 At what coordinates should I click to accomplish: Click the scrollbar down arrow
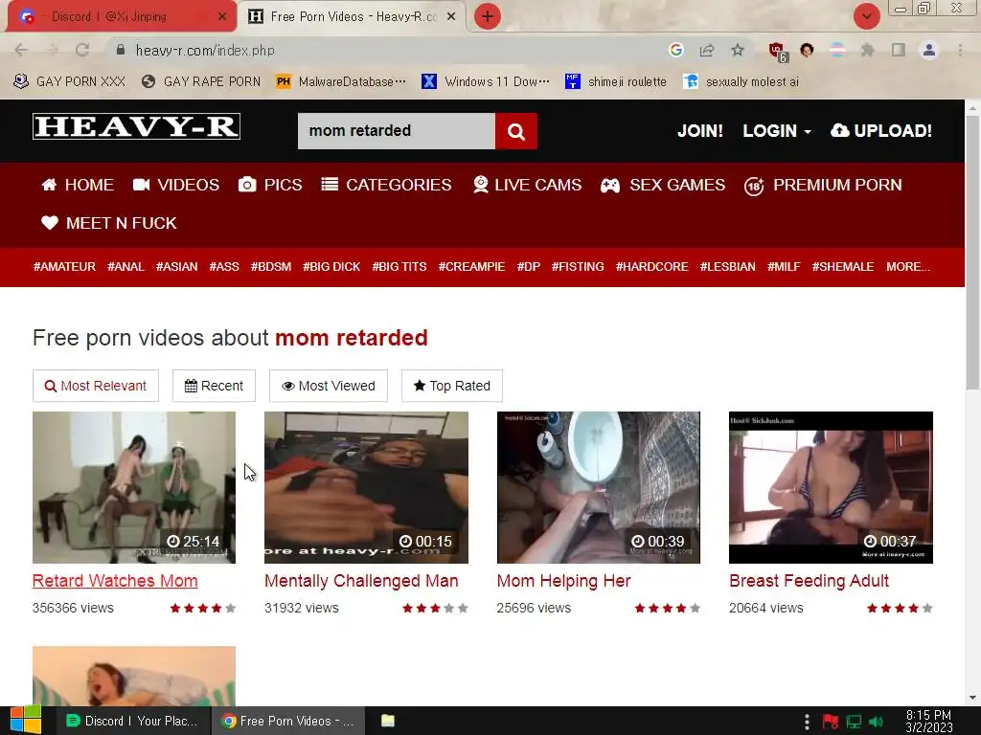click(973, 698)
